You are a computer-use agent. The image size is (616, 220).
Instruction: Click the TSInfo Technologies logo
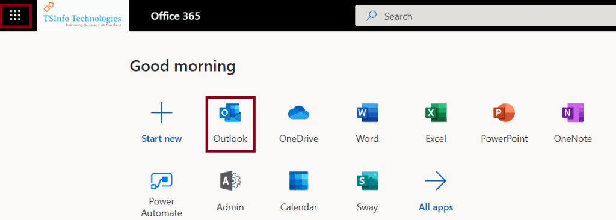(x=82, y=16)
